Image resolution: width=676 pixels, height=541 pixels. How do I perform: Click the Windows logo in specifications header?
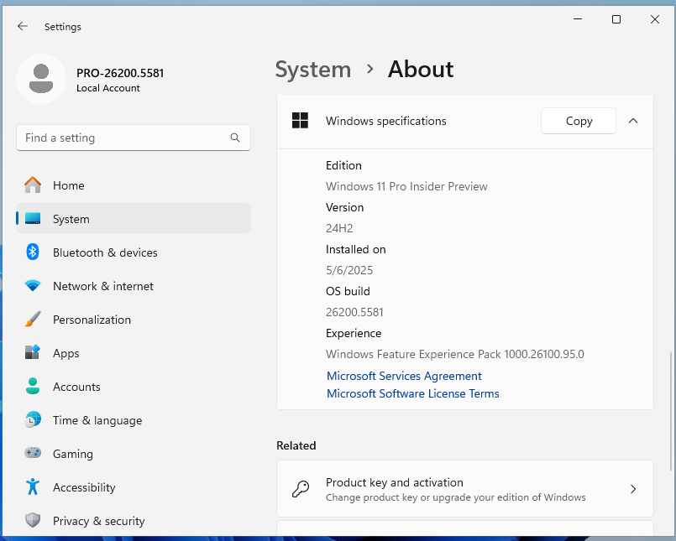coord(300,121)
